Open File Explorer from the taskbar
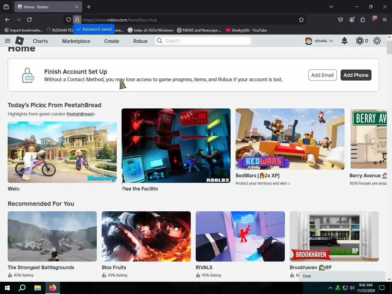392x294 pixels. click(x=37, y=288)
